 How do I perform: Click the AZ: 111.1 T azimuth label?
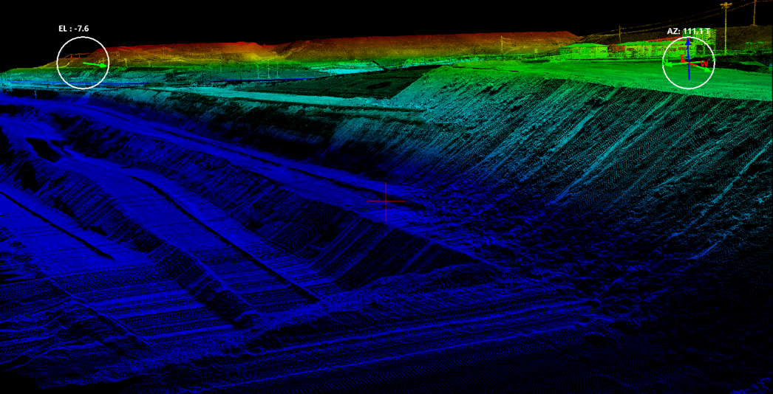point(688,32)
